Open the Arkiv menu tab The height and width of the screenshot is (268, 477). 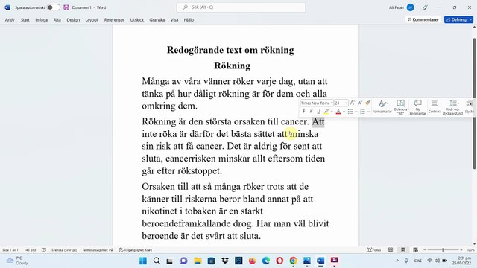pyautogui.click(x=10, y=20)
